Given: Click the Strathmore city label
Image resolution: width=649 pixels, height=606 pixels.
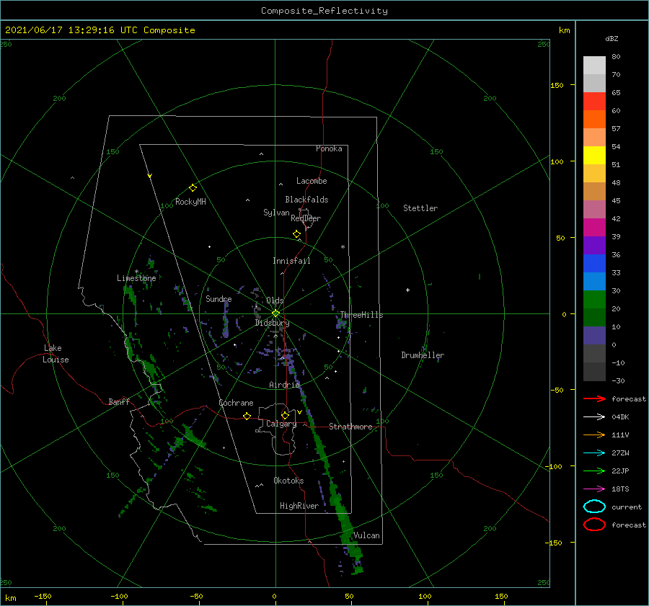Looking at the screenshot, I should click(x=350, y=427).
